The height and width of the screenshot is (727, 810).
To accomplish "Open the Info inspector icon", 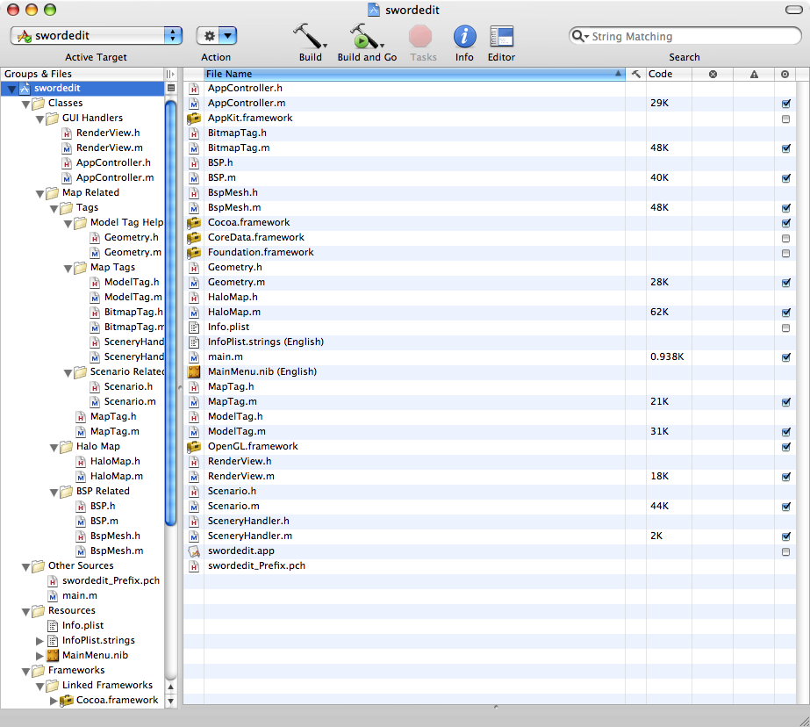I will tap(464, 37).
